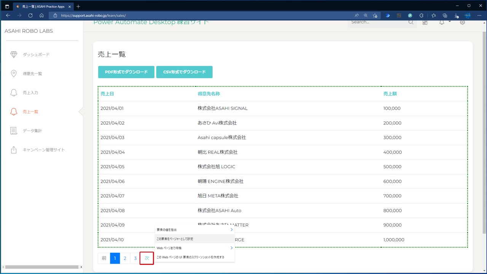Click the ASAHI ROBO LABS title
Image resolution: width=487 pixels, height=274 pixels.
[x=29, y=31]
